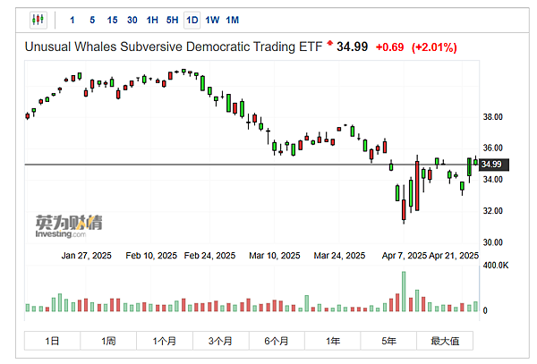
Task: Click the 38.00 price axis label
Action: [493, 117]
